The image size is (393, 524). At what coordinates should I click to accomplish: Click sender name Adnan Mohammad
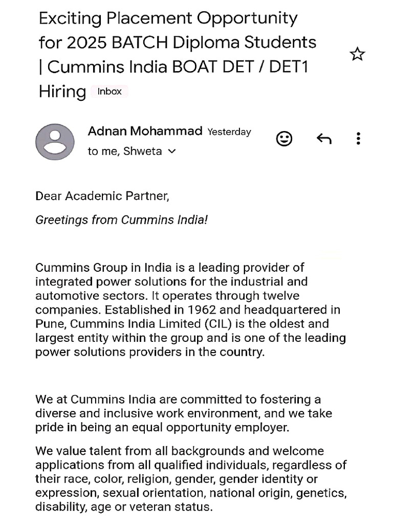tap(145, 131)
